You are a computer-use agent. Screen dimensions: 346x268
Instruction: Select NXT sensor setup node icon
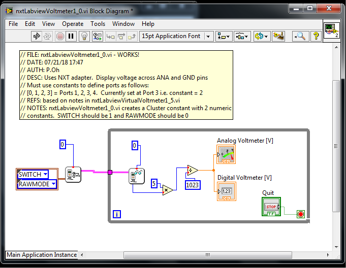(73, 175)
